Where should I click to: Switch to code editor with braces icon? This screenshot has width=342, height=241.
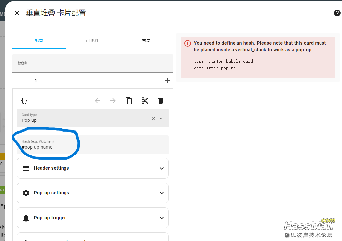(x=24, y=101)
